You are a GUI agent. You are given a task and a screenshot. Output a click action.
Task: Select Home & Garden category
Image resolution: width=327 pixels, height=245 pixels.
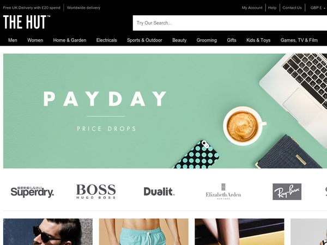click(x=70, y=40)
